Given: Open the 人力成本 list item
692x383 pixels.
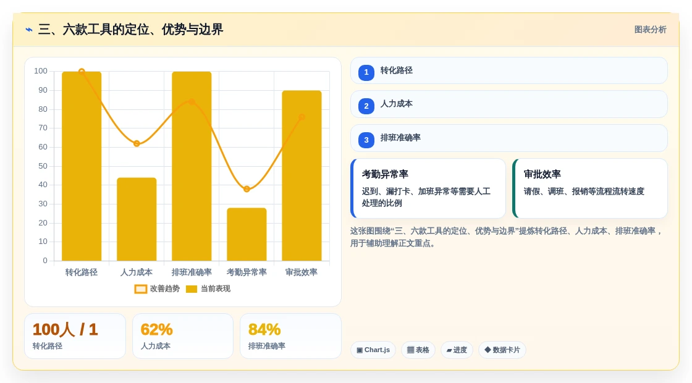Looking at the screenshot, I should pos(509,104).
